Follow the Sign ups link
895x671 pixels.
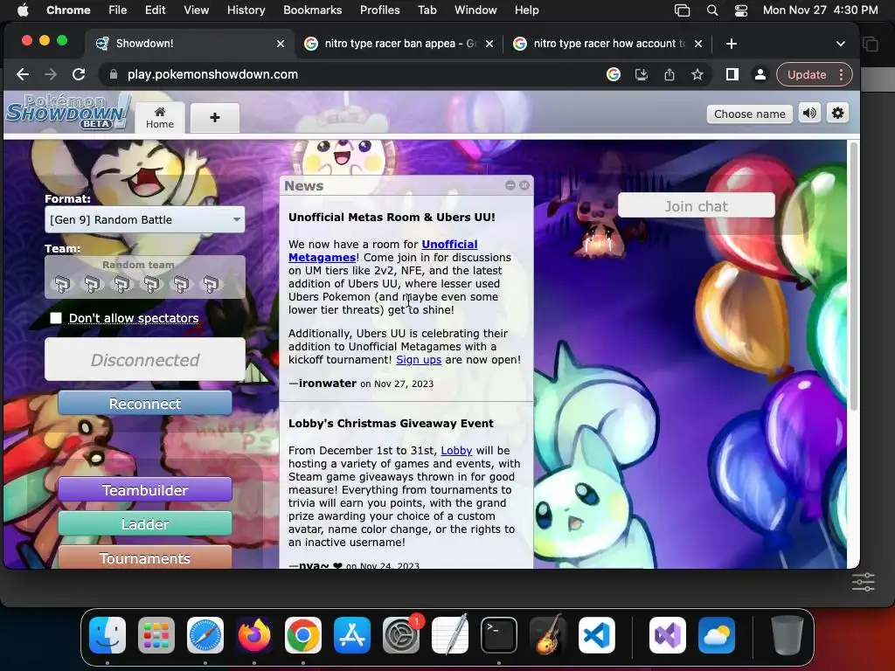[419, 359]
